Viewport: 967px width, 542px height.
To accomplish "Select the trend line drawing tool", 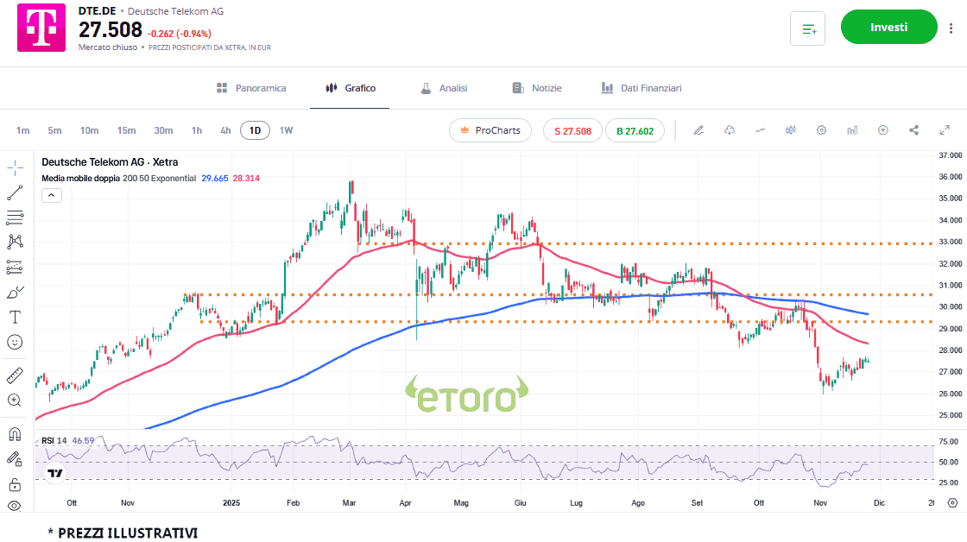I will [x=15, y=192].
